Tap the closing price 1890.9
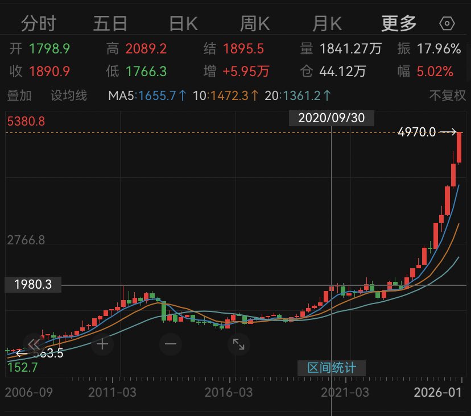Screen dimensions: 471x416 coord(49,72)
